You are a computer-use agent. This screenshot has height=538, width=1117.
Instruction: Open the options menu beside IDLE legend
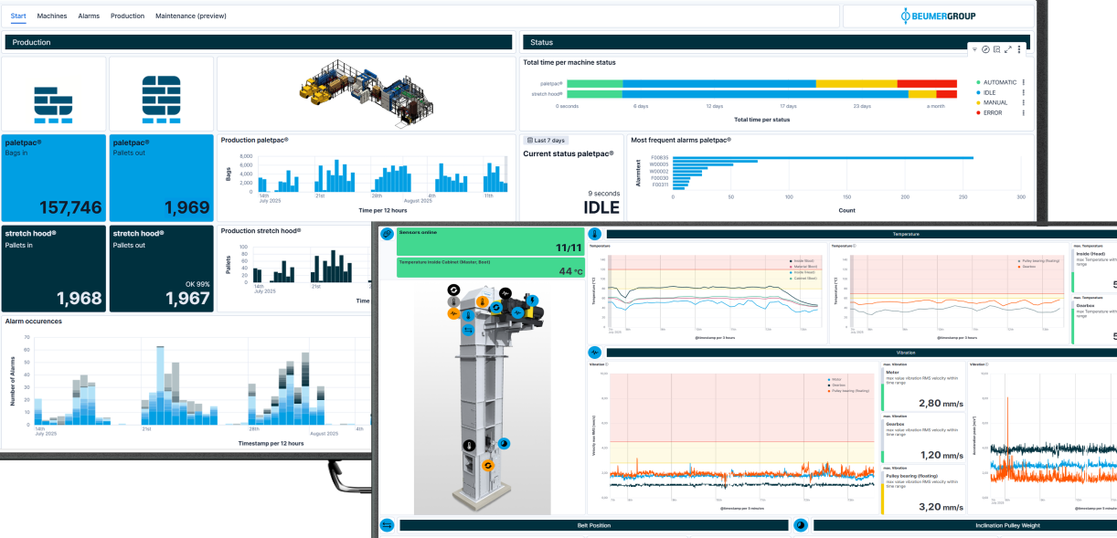1024,92
